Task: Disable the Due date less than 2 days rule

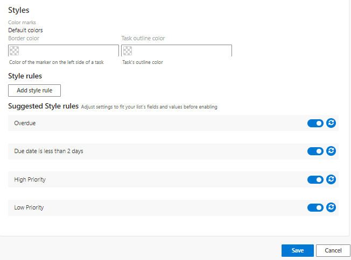Action: click(x=315, y=151)
